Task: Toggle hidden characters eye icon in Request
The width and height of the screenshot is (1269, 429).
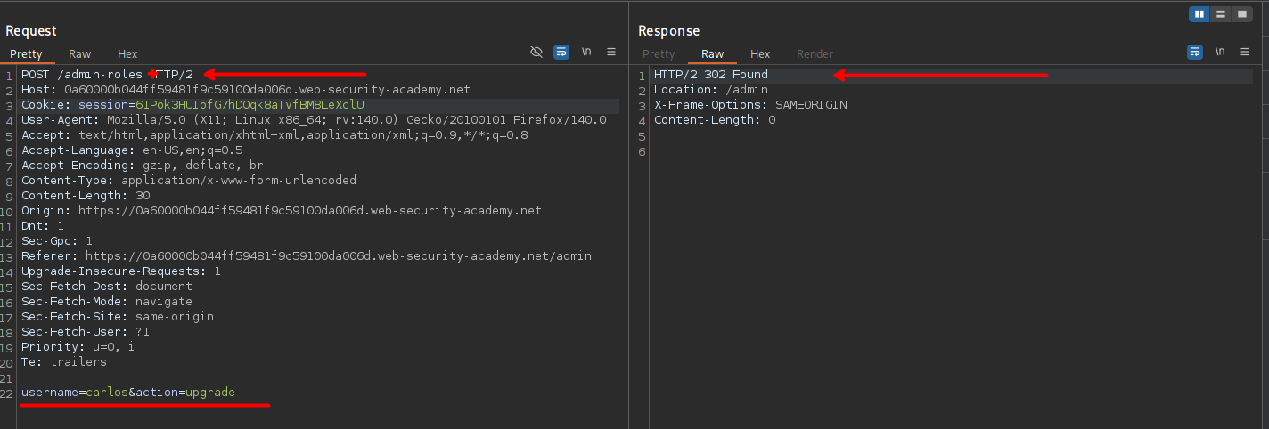Action: 536,53
